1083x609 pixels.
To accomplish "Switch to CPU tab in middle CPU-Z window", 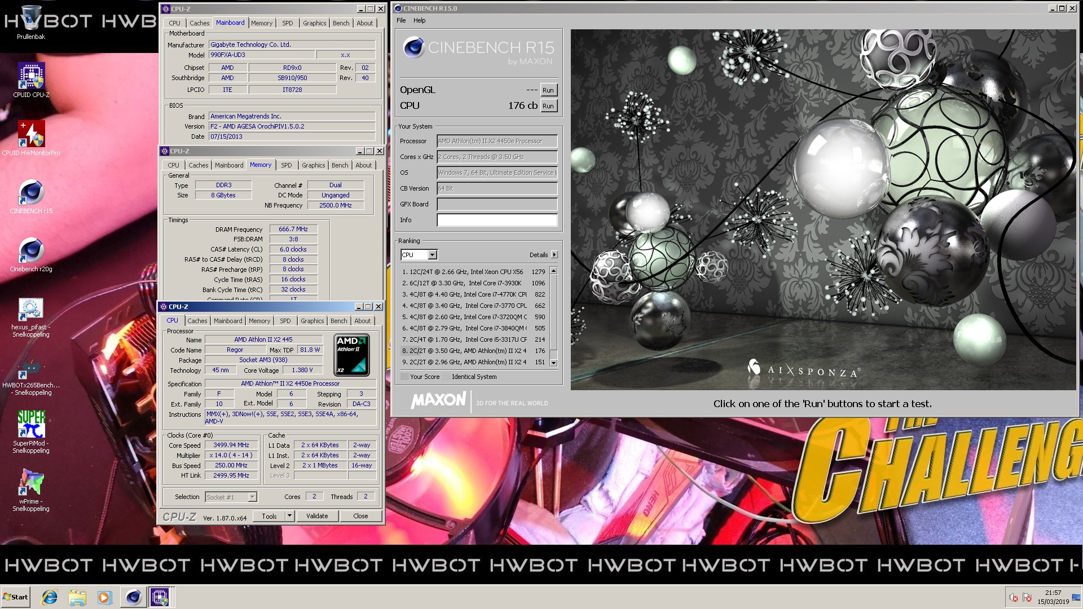I will click(173, 165).
